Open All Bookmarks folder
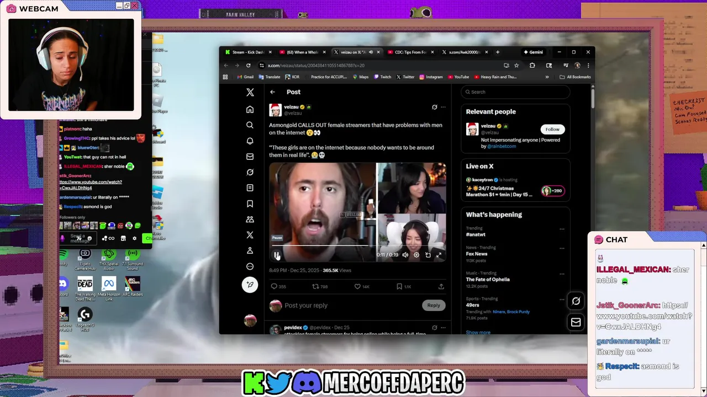 [x=575, y=77]
